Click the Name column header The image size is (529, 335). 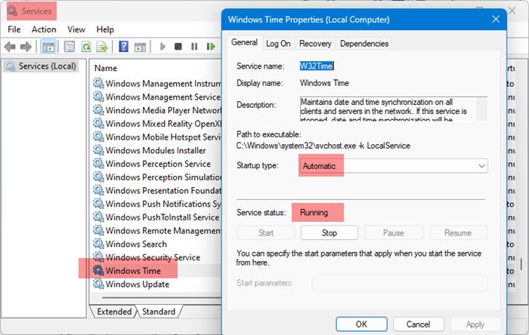(106, 68)
